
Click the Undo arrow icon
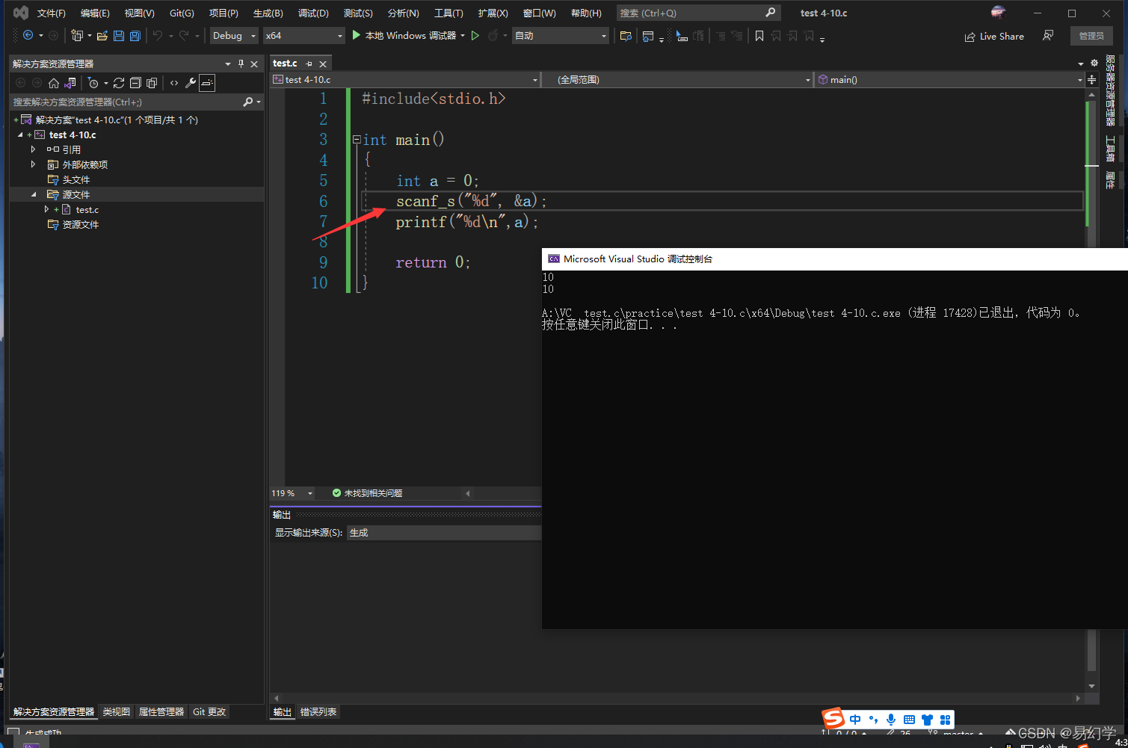coord(157,35)
